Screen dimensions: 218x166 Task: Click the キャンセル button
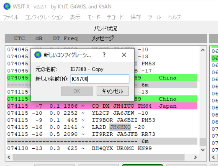click(113, 91)
